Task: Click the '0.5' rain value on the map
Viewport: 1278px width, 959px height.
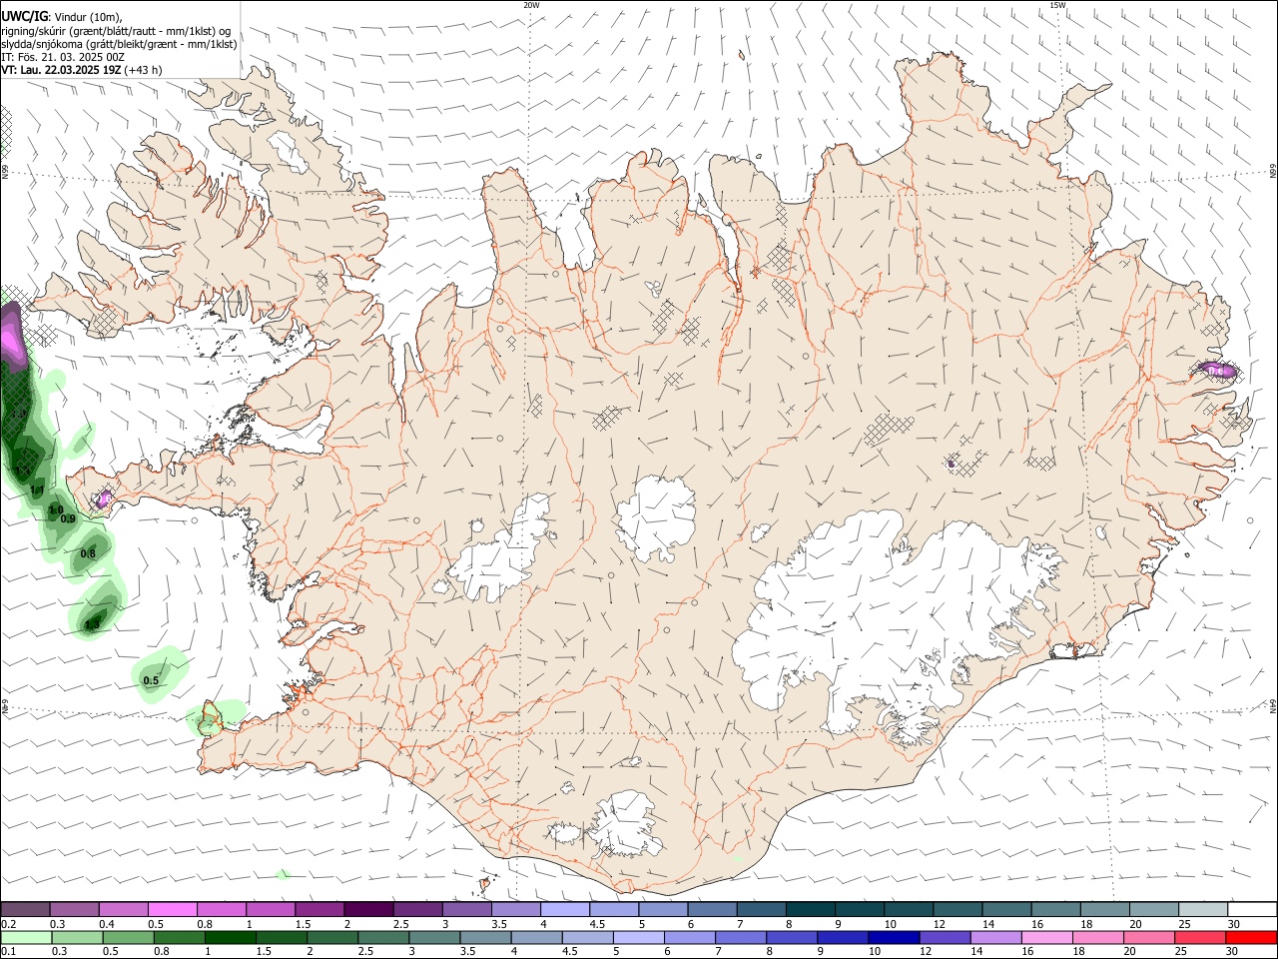Action: point(151,681)
